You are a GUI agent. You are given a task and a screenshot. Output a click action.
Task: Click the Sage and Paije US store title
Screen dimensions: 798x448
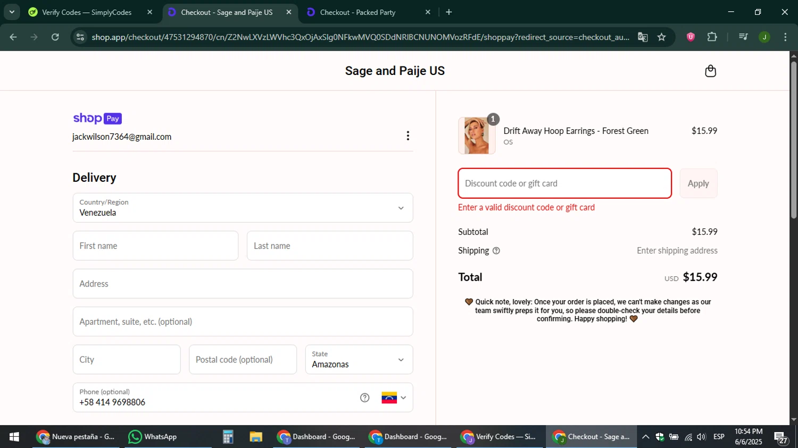(x=395, y=71)
